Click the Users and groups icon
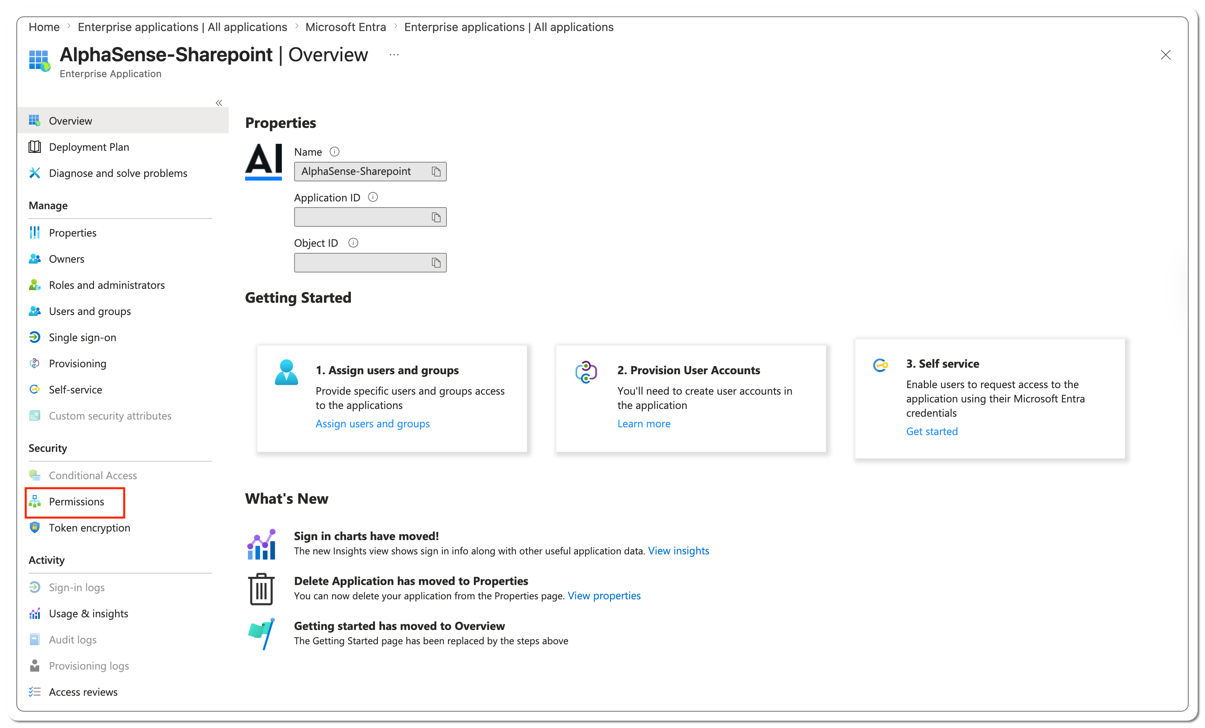Image resolution: width=1205 pixels, height=728 pixels. [34, 311]
